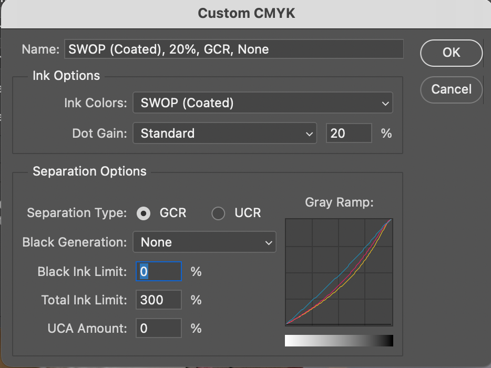Click the Black Ink Limit field

pos(159,272)
